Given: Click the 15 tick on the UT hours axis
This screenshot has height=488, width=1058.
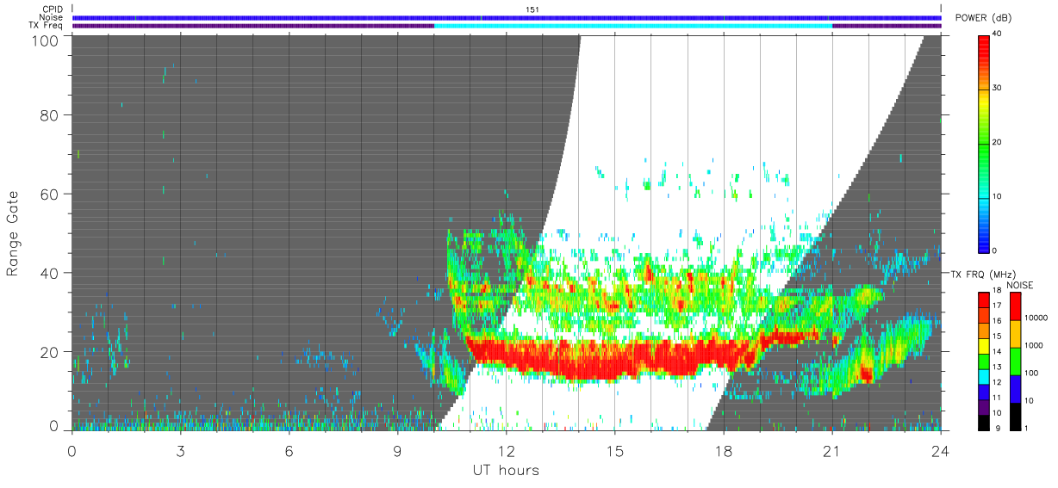Looking at the screenshot, I should pyautogui.click(x=614, y=450).
